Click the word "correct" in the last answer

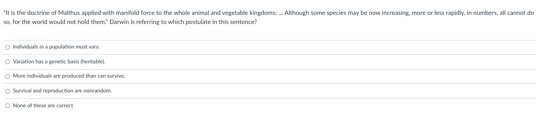point(65,106)
